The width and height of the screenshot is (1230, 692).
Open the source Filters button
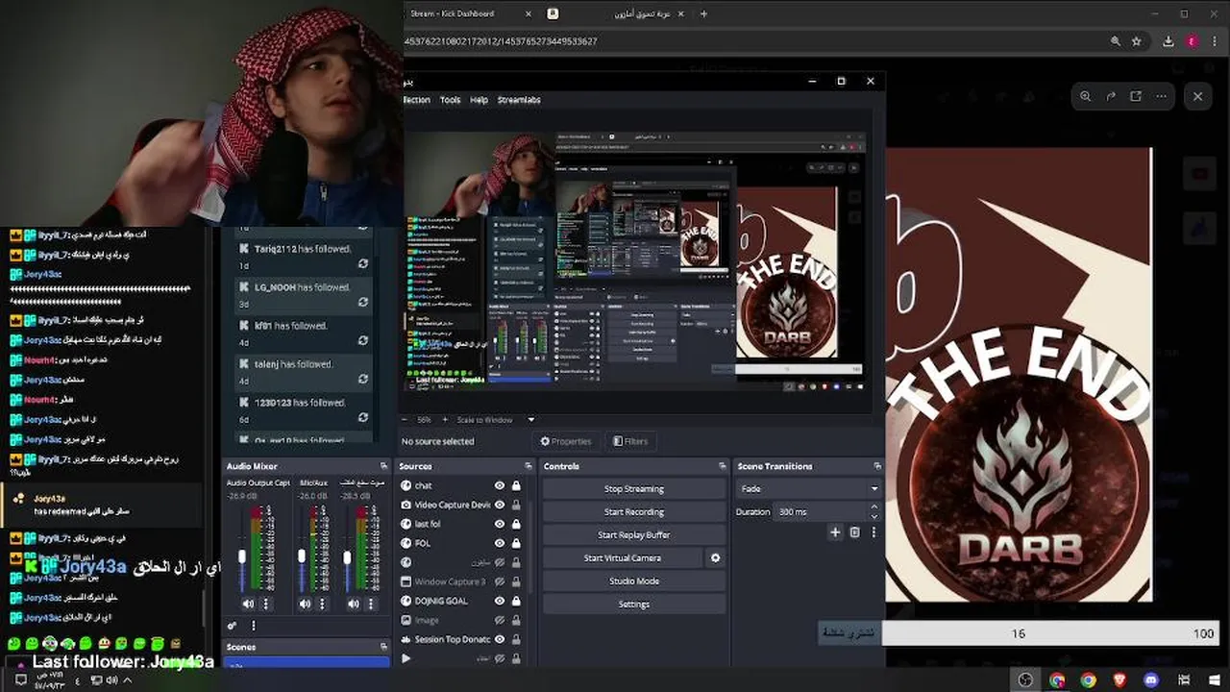tap(630, 441)
